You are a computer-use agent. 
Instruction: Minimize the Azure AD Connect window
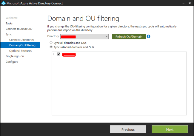tap(184, 3)
